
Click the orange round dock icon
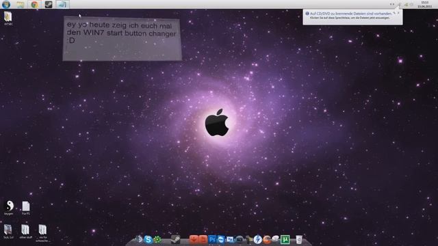coord(267,239)
